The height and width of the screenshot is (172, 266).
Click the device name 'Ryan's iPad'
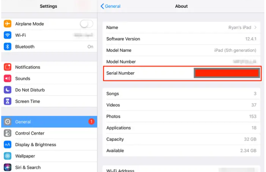pyautogui.click(x=240, y=28)
